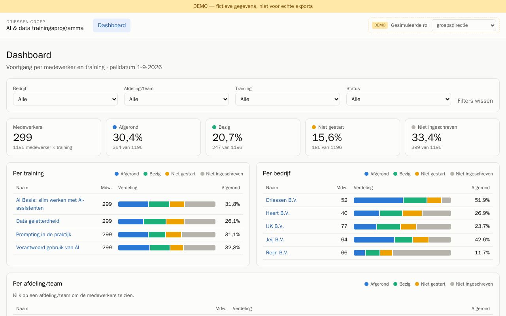The width and height of the screenshot is (506, 316).
Task: Open the Training filter dropdown
Action: click(x=287, y=99)
